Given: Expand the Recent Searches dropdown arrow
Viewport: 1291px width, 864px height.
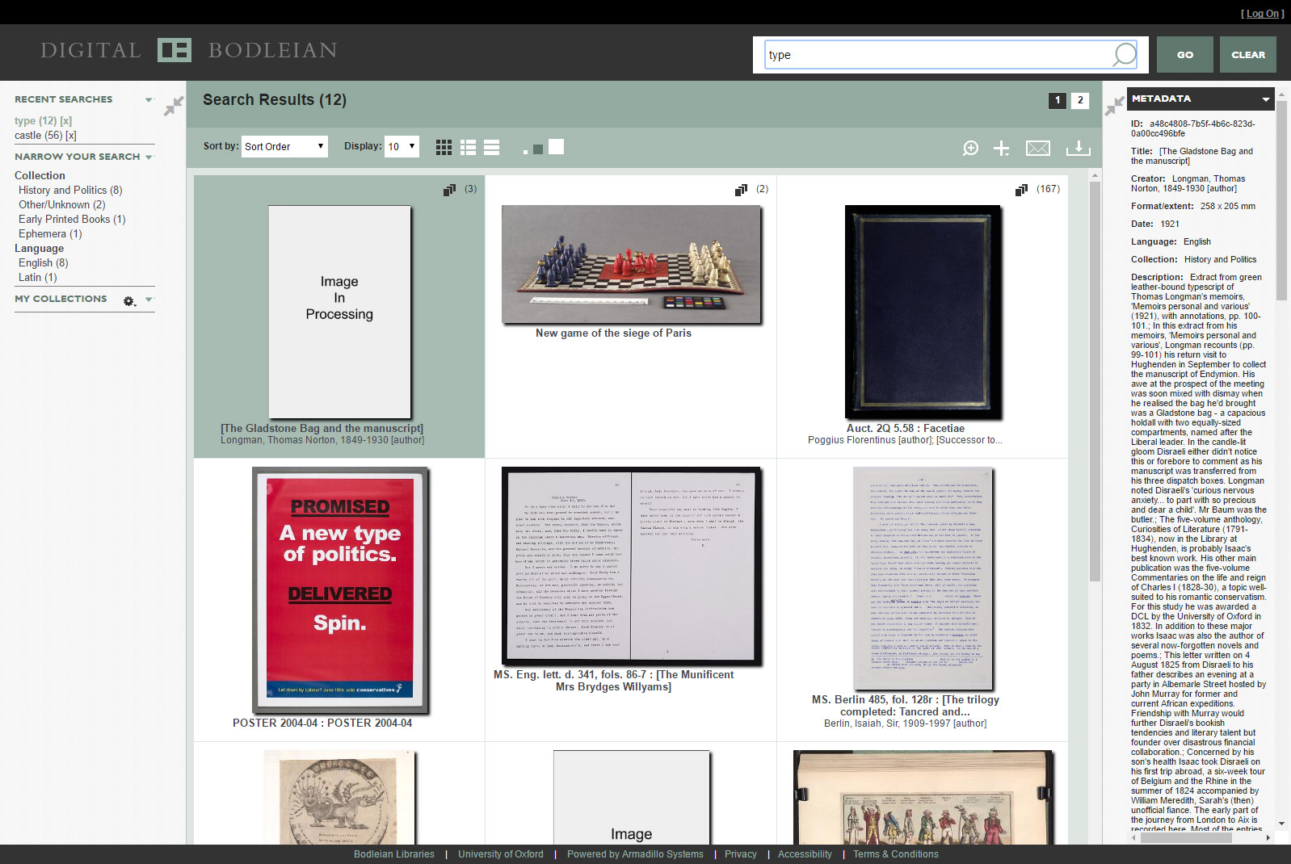Looking at the screenshot, I should pyautogui.click(x=149, y=100).
